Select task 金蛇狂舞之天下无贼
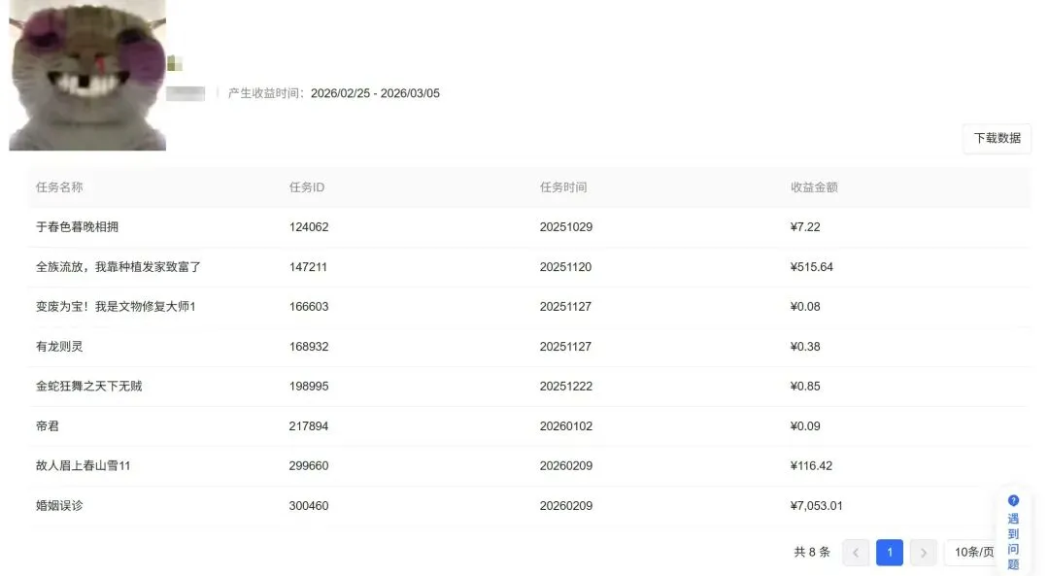Screen dimensions: 1049x576 click(x=89, y=386)
